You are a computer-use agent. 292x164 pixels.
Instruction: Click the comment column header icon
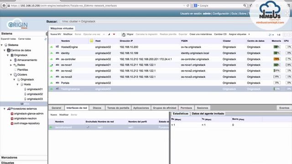pos(91,41)
